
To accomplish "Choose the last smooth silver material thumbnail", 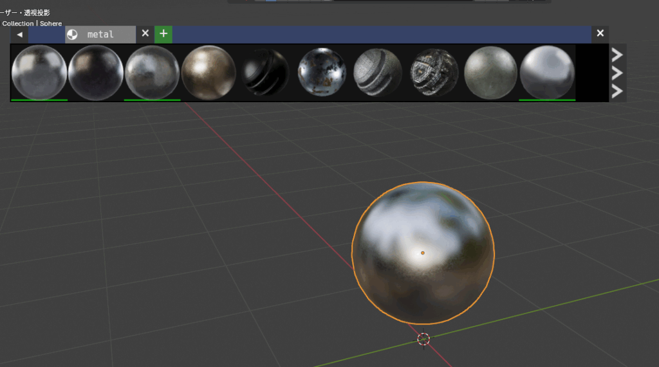I will (547, 71).
